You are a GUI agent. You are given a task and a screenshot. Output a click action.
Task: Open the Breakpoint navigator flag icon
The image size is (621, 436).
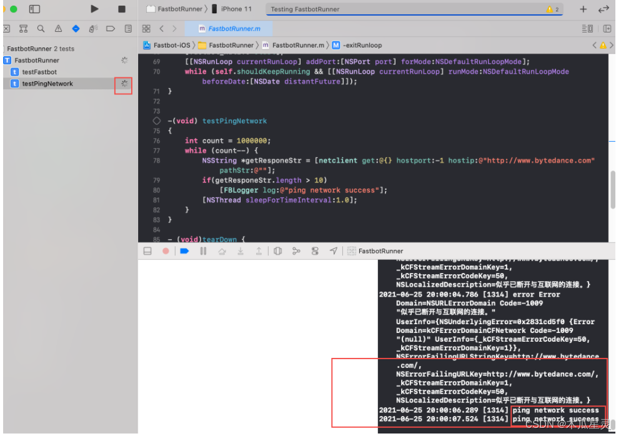(112, 29)
